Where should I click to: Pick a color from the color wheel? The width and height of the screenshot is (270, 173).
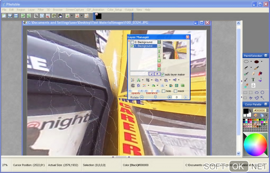click(x=255, y=144)
